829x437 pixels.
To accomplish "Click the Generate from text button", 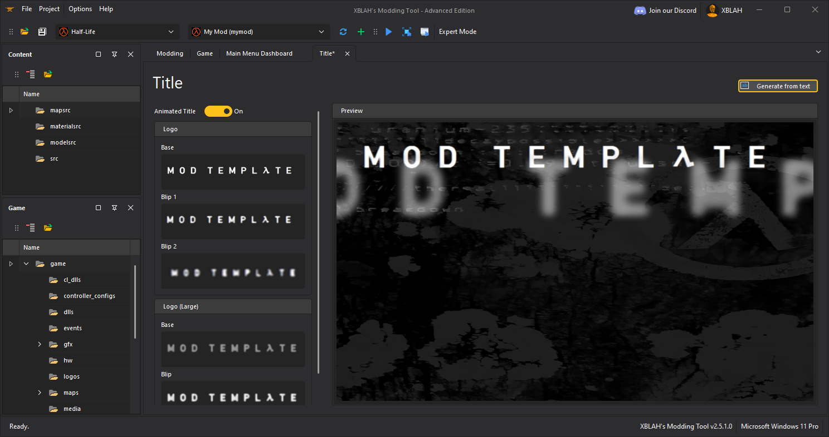I will (778, 86).
